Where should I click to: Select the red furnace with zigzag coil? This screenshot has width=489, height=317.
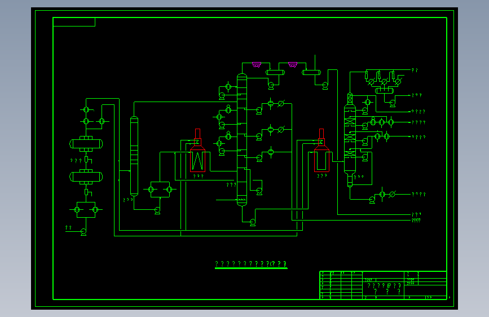[198, 151]
